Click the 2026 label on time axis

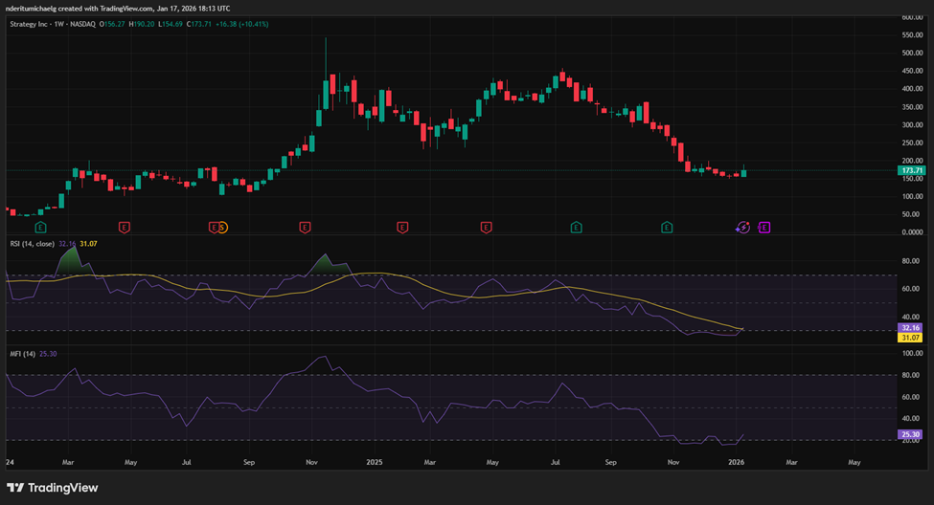(737, 462)
